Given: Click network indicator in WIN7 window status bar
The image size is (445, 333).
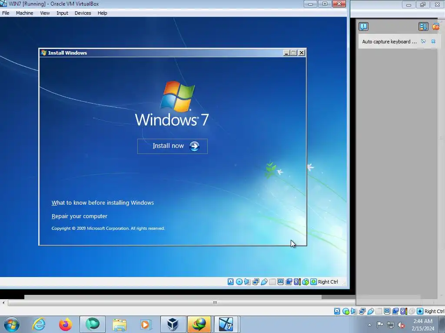Looking at the screenshot, I should coord(256,282).
